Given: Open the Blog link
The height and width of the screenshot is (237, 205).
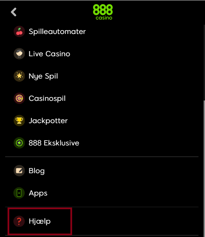Looking at the screenshot, I should 37,171.
